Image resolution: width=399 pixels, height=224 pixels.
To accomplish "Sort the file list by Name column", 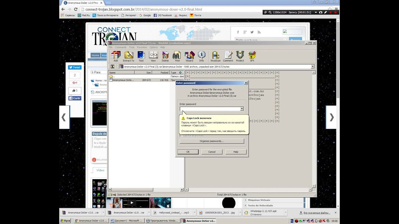I will tap(121, 72).
